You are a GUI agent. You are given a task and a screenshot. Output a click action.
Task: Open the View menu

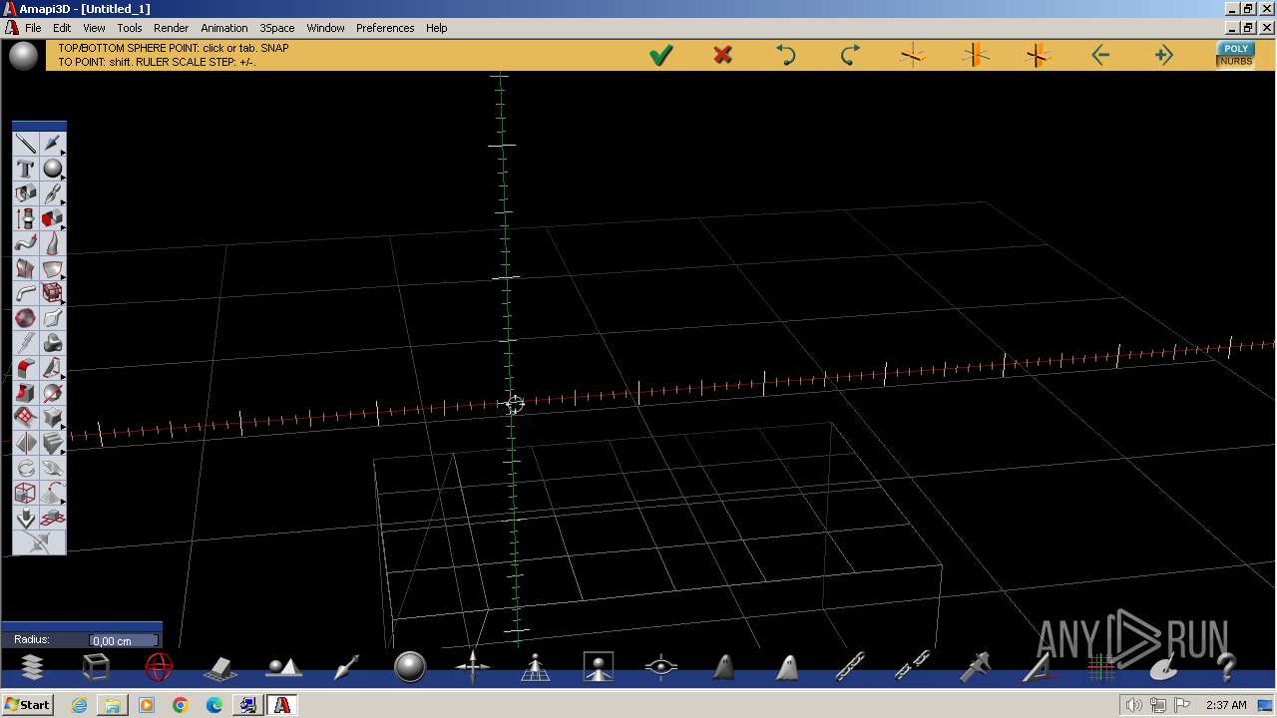94,28
